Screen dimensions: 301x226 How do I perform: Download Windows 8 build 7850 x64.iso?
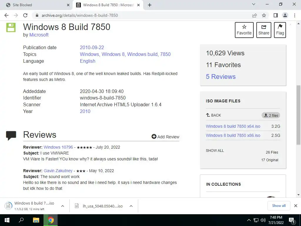pyautogui.click(x=233, y=126)
